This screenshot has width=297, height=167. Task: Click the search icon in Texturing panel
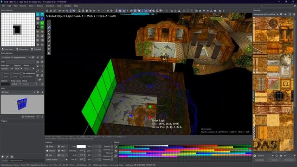click(x=281, y=14)
